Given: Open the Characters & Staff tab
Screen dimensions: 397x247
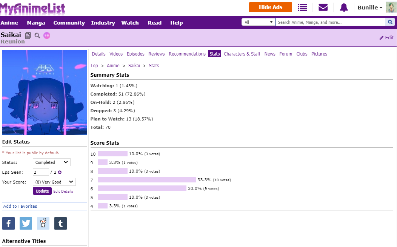Looking at the screenshot, I should point(242,54).
